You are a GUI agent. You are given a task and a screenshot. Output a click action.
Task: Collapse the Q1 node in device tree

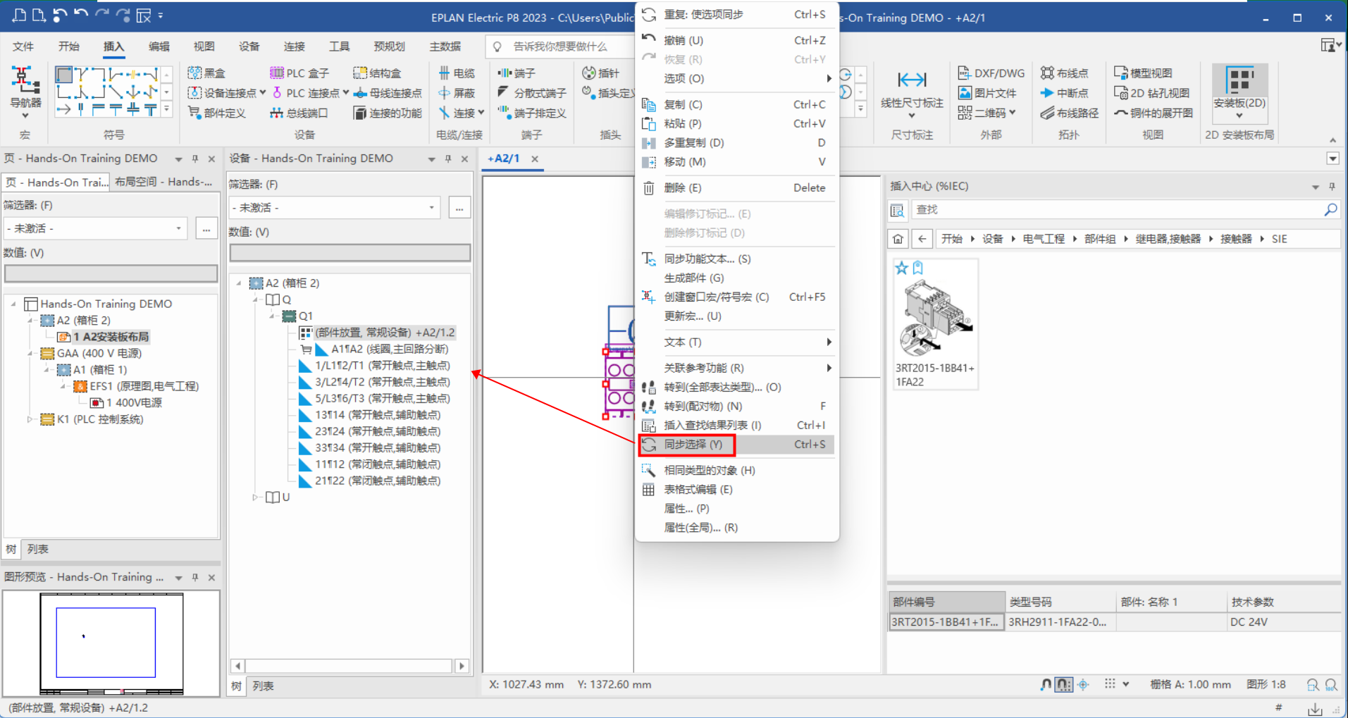[x=273, y=316]
